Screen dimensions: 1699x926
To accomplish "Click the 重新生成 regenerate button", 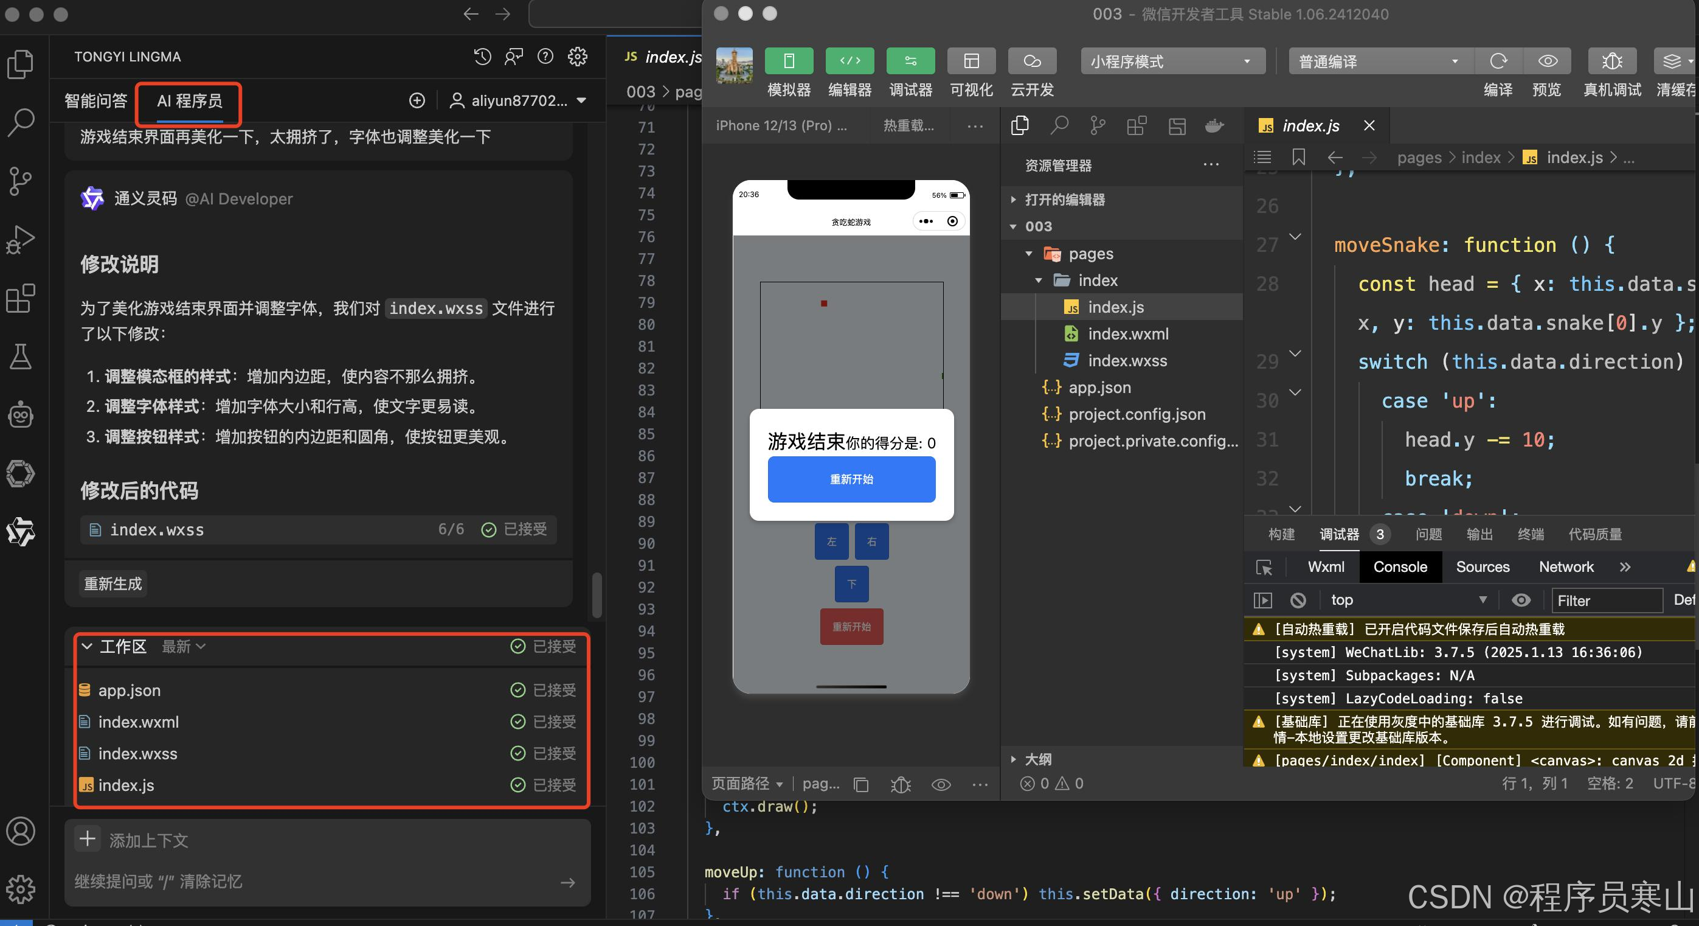I will tap(112, 583).
